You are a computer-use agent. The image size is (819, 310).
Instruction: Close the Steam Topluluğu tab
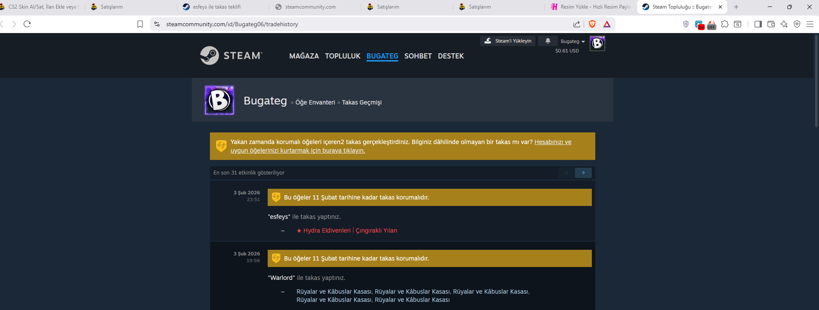(720, 7)
